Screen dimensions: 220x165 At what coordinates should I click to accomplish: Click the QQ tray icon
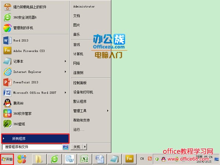click(163, 159)
